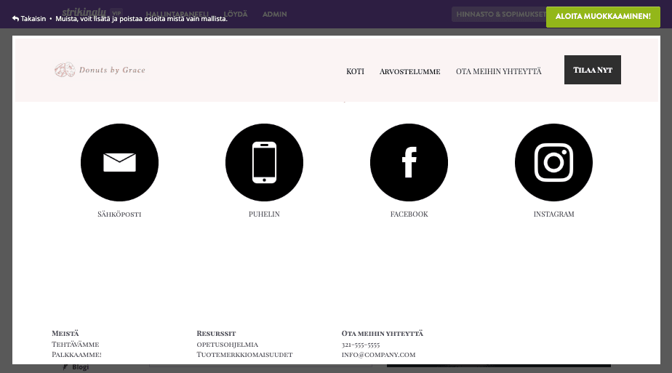Click Hinnasto & Sopimukset button
Viewport: 672px width, 373px height.
pos(499,14)
